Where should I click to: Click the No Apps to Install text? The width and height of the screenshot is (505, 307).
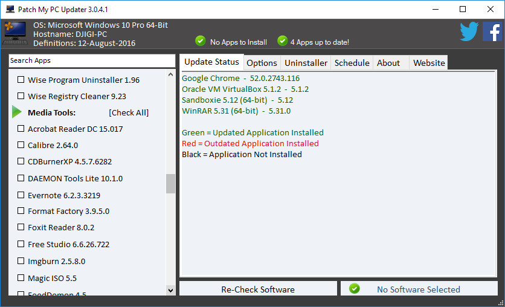pyautogui.click(x=239, y=42)
